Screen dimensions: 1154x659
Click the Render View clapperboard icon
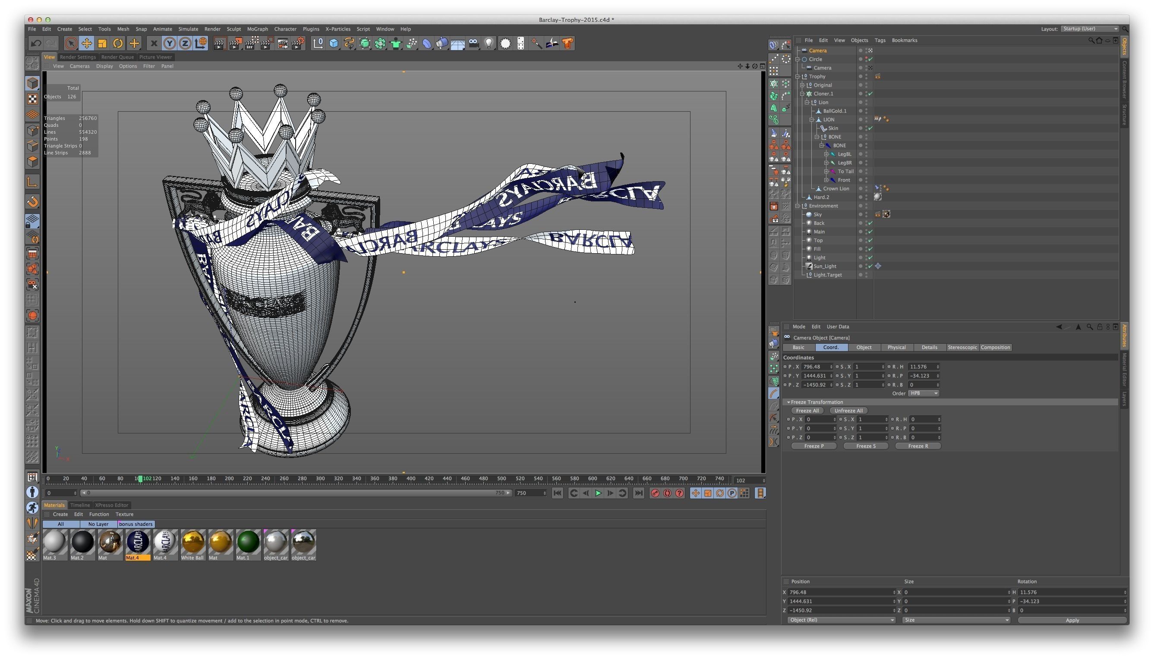[x=220, y=44]
